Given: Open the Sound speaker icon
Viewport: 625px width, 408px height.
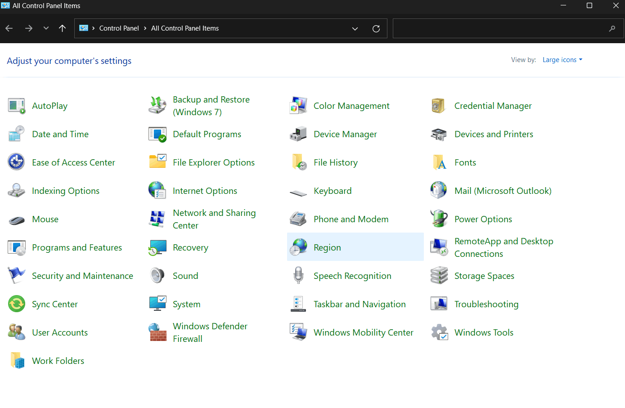Looking at the screenshot, I should click(157, 276).
